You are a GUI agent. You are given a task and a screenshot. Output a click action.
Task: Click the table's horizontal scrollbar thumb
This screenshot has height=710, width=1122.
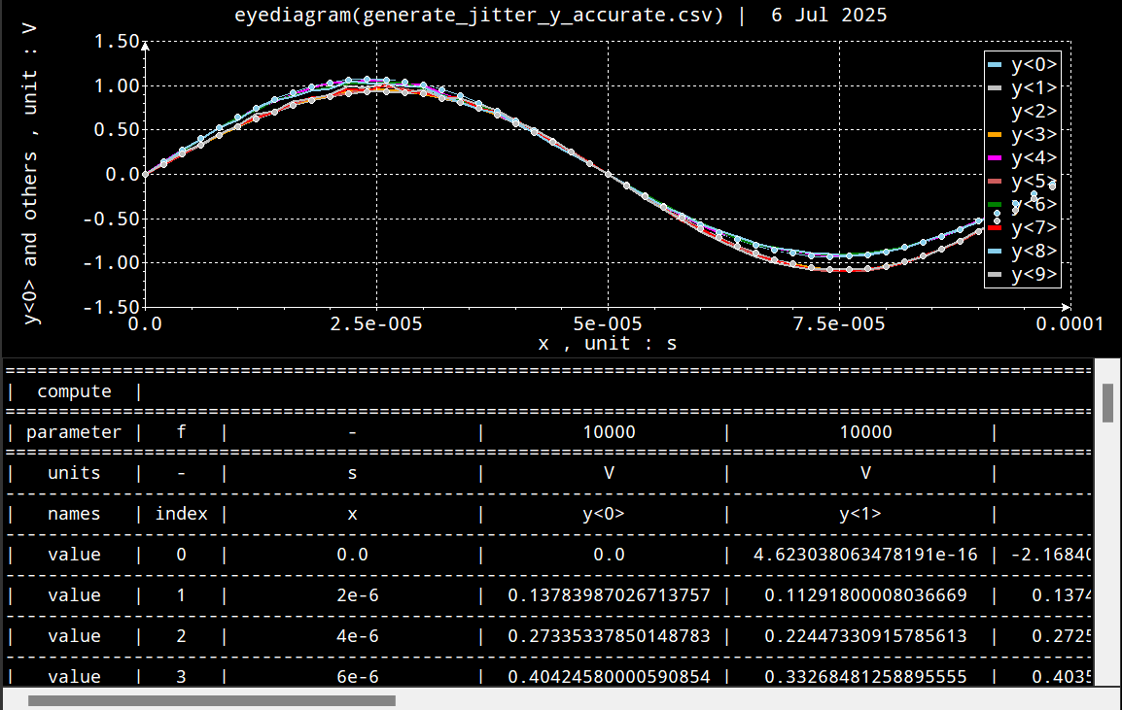coord(212,700)
